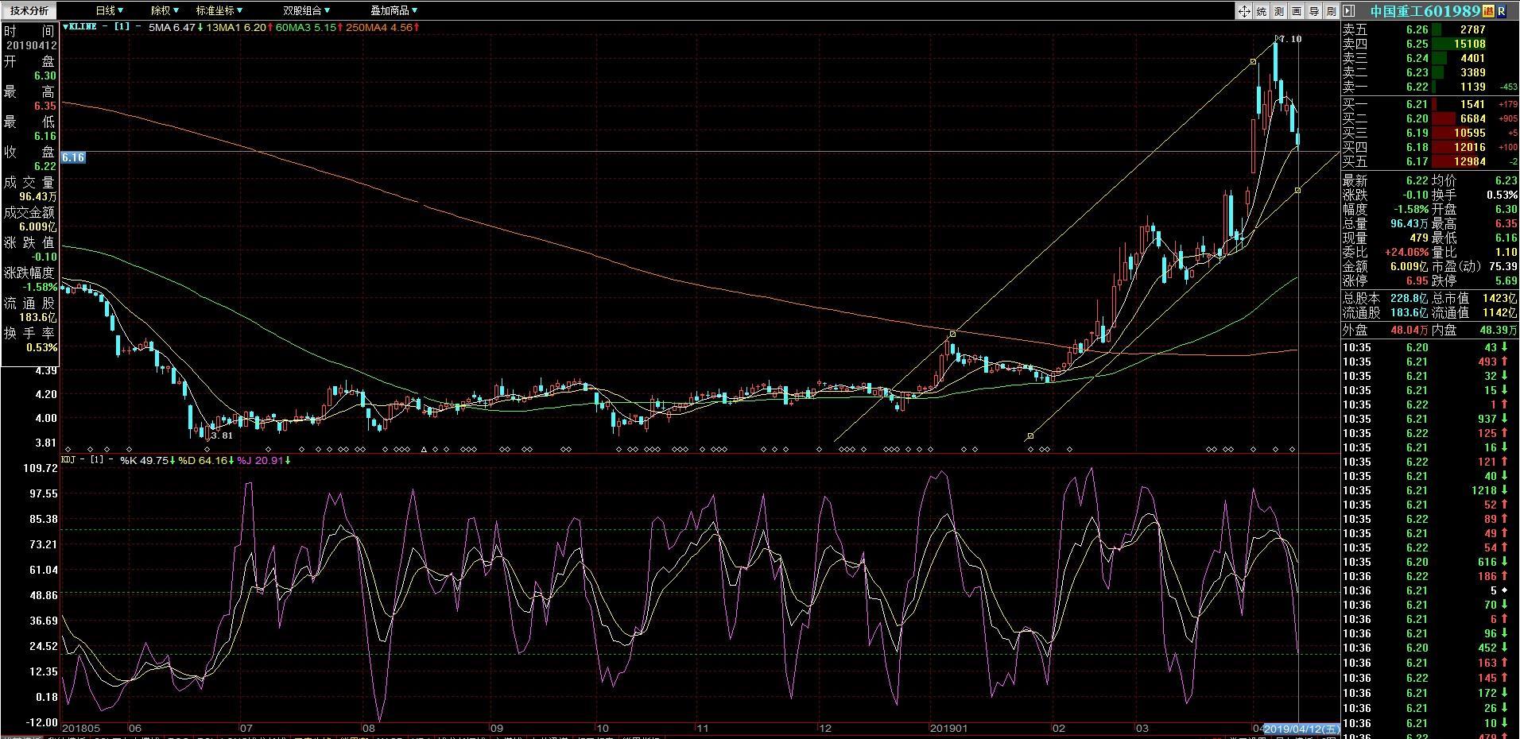
Task: Click the 统 statistics toolbar icon
Action: pyautogui.click(x=1262, y=11)
